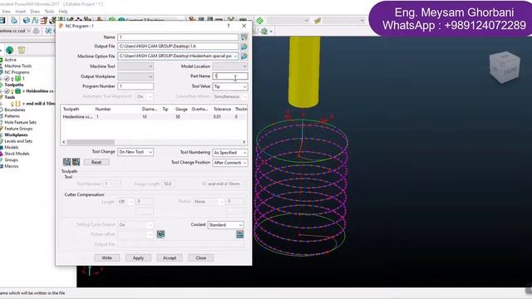Click the globe icon in explorer panel

pyautogui.click(x=9, y=50)
